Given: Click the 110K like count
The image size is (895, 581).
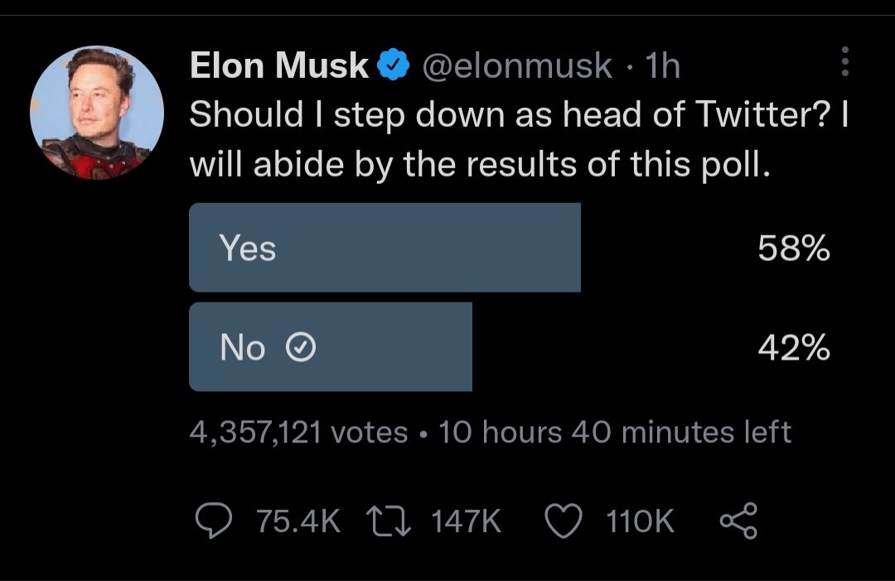Looking at the screenshot, I should (640, 521).
